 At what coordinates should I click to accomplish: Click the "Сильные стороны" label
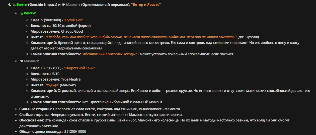coord(36,109)
